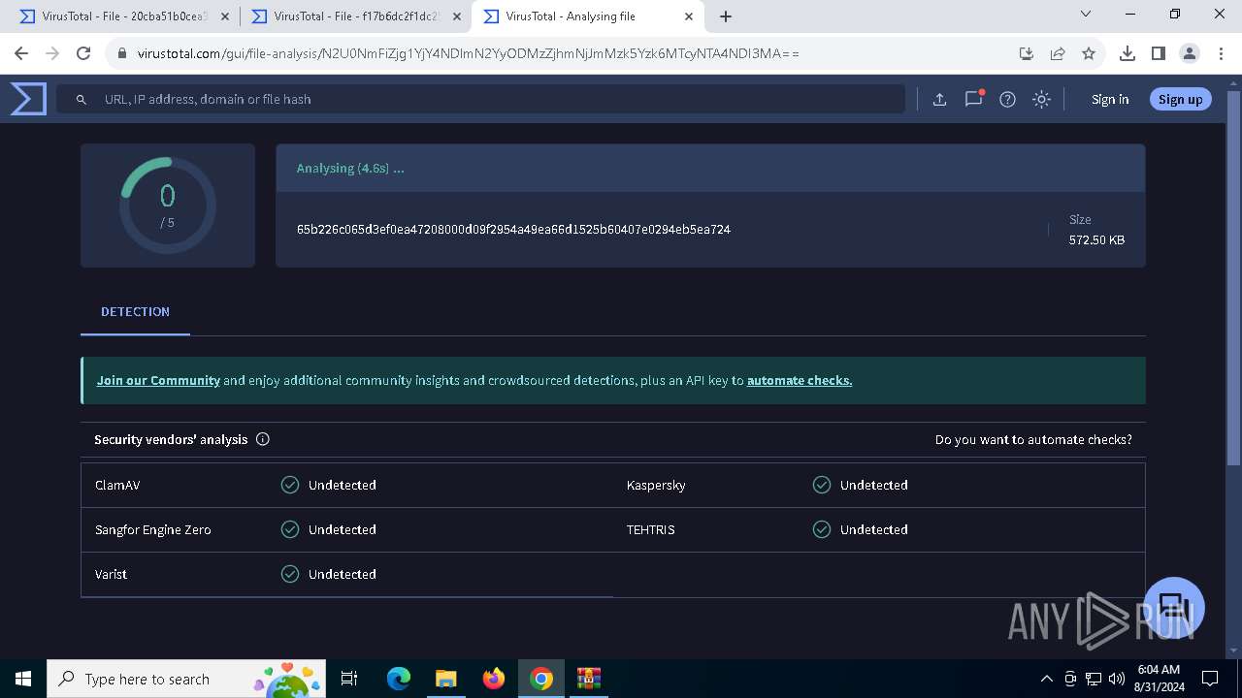The height and width of the screenshot is (698, 1242).
Task: Open the Windows notification center icon
Action: coord(1210,679)
